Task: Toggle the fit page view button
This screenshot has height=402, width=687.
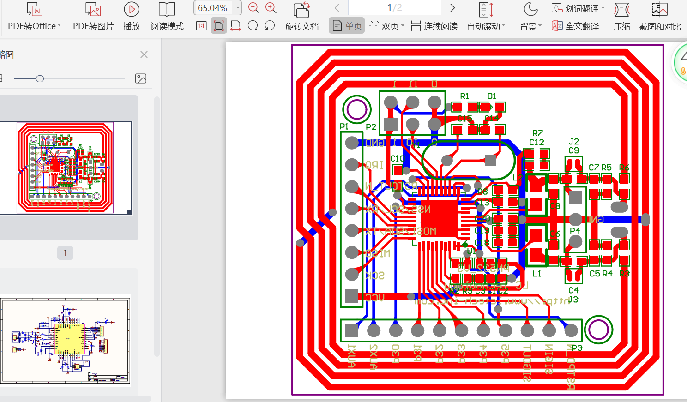Action: pos(219,26)
